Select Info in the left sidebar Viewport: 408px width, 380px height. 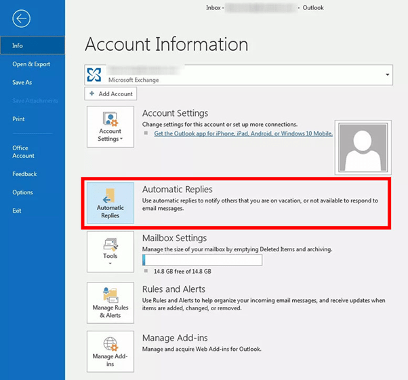(18, 46)
